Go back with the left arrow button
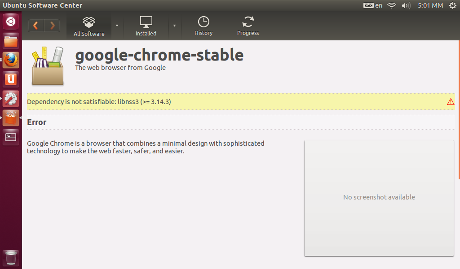This screenshot has height=269, width=460. (x=36, y=26)
